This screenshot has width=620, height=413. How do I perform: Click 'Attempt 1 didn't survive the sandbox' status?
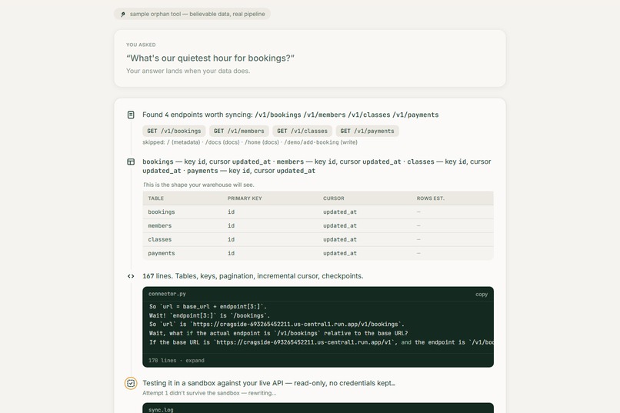(x=209, y=393)
